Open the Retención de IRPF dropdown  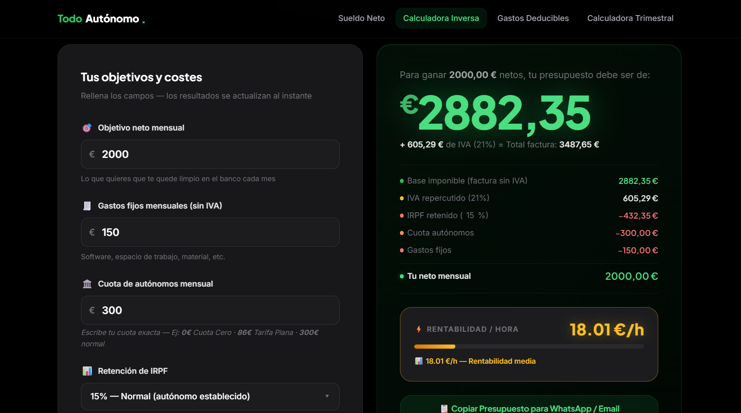pyautogui.click(x=210, y=397)
